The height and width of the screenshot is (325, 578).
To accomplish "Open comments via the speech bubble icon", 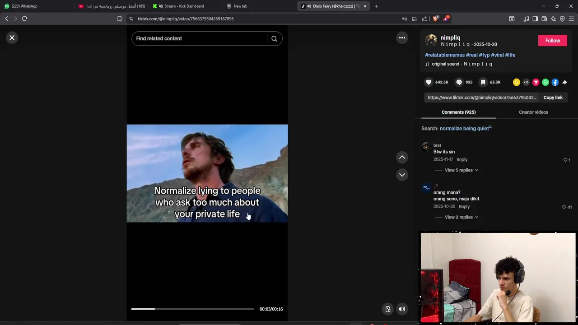I will 459,82.
